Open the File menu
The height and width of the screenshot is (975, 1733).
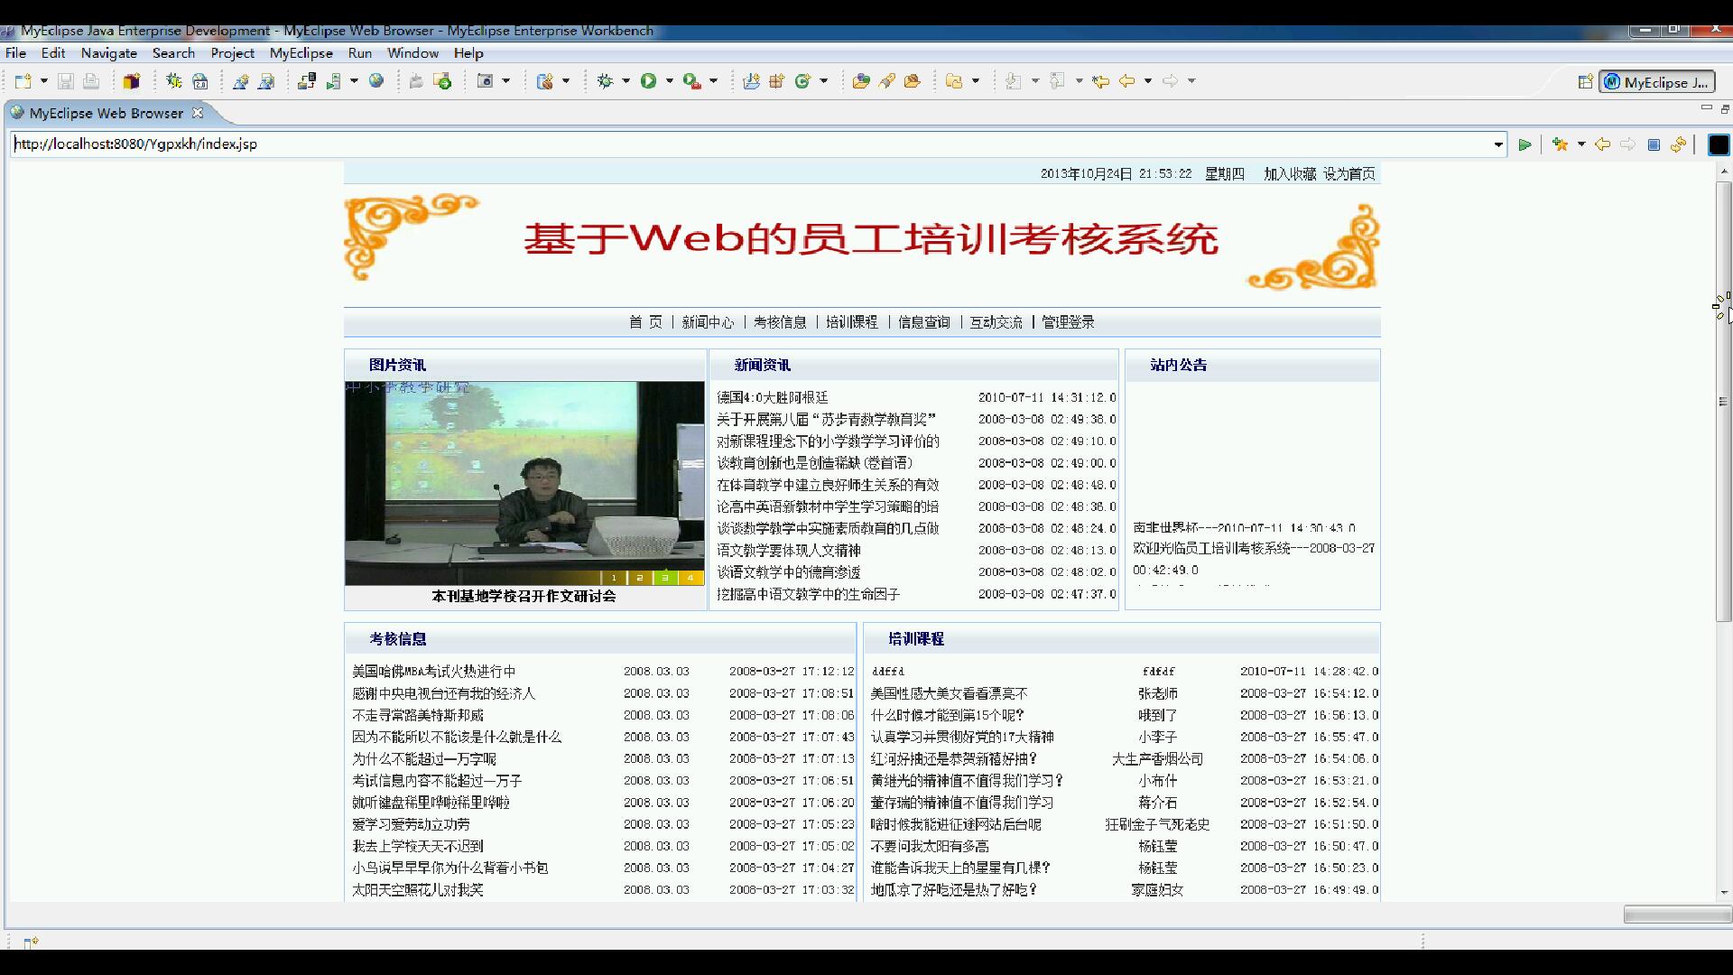point(15,53)
